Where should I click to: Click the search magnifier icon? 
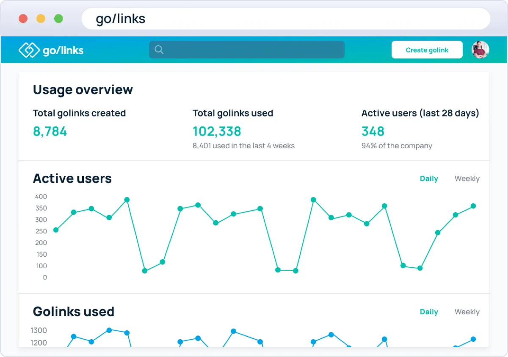tap(159, 50)
